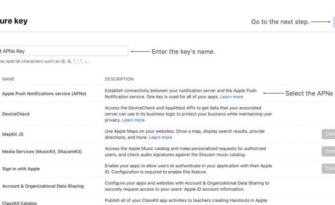Viewport: 335px width, 205px height.
Task: Click the Account & Organizational Data Sharing description
Action: pyautogui.click(x=187, y=186)
